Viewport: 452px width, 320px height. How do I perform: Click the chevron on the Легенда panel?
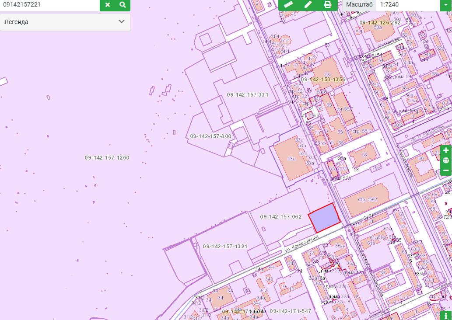(x=122, y=22)
